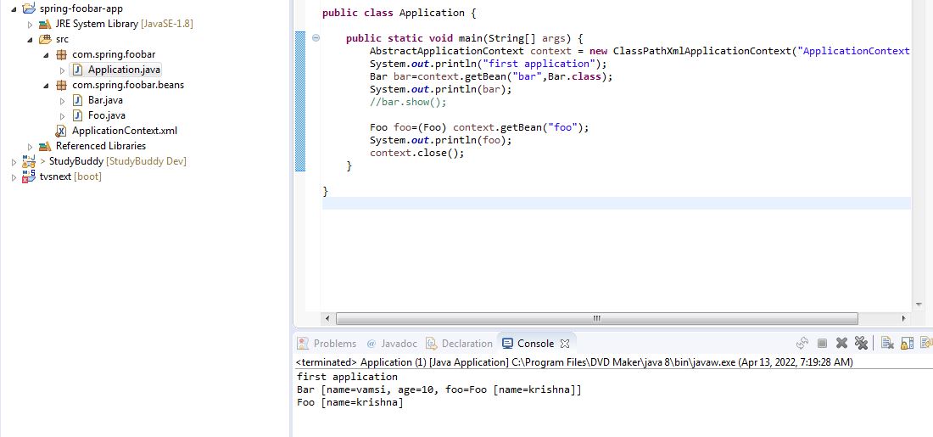Viewport: 933px width, 437px height.
Task: Click the ApplicationContext.xml file icon
Action: point(61,131)
